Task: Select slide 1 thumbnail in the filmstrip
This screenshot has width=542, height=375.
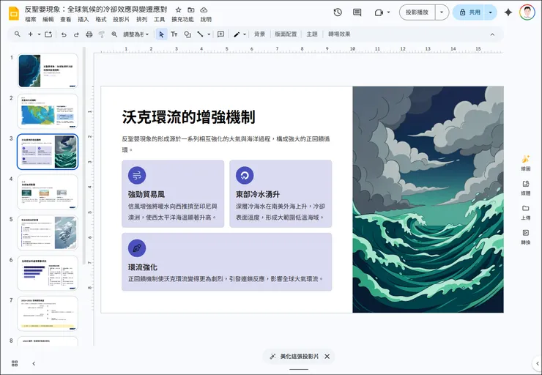Action: click(x=48, y=70)
